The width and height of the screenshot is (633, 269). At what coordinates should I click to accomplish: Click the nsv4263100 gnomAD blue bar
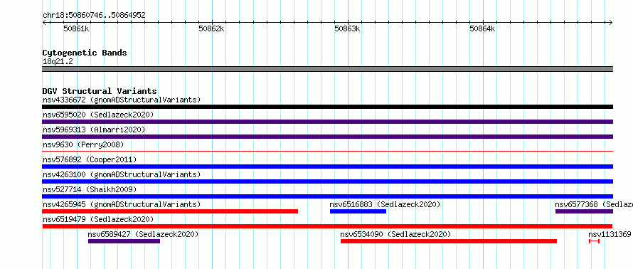[327, 181]
